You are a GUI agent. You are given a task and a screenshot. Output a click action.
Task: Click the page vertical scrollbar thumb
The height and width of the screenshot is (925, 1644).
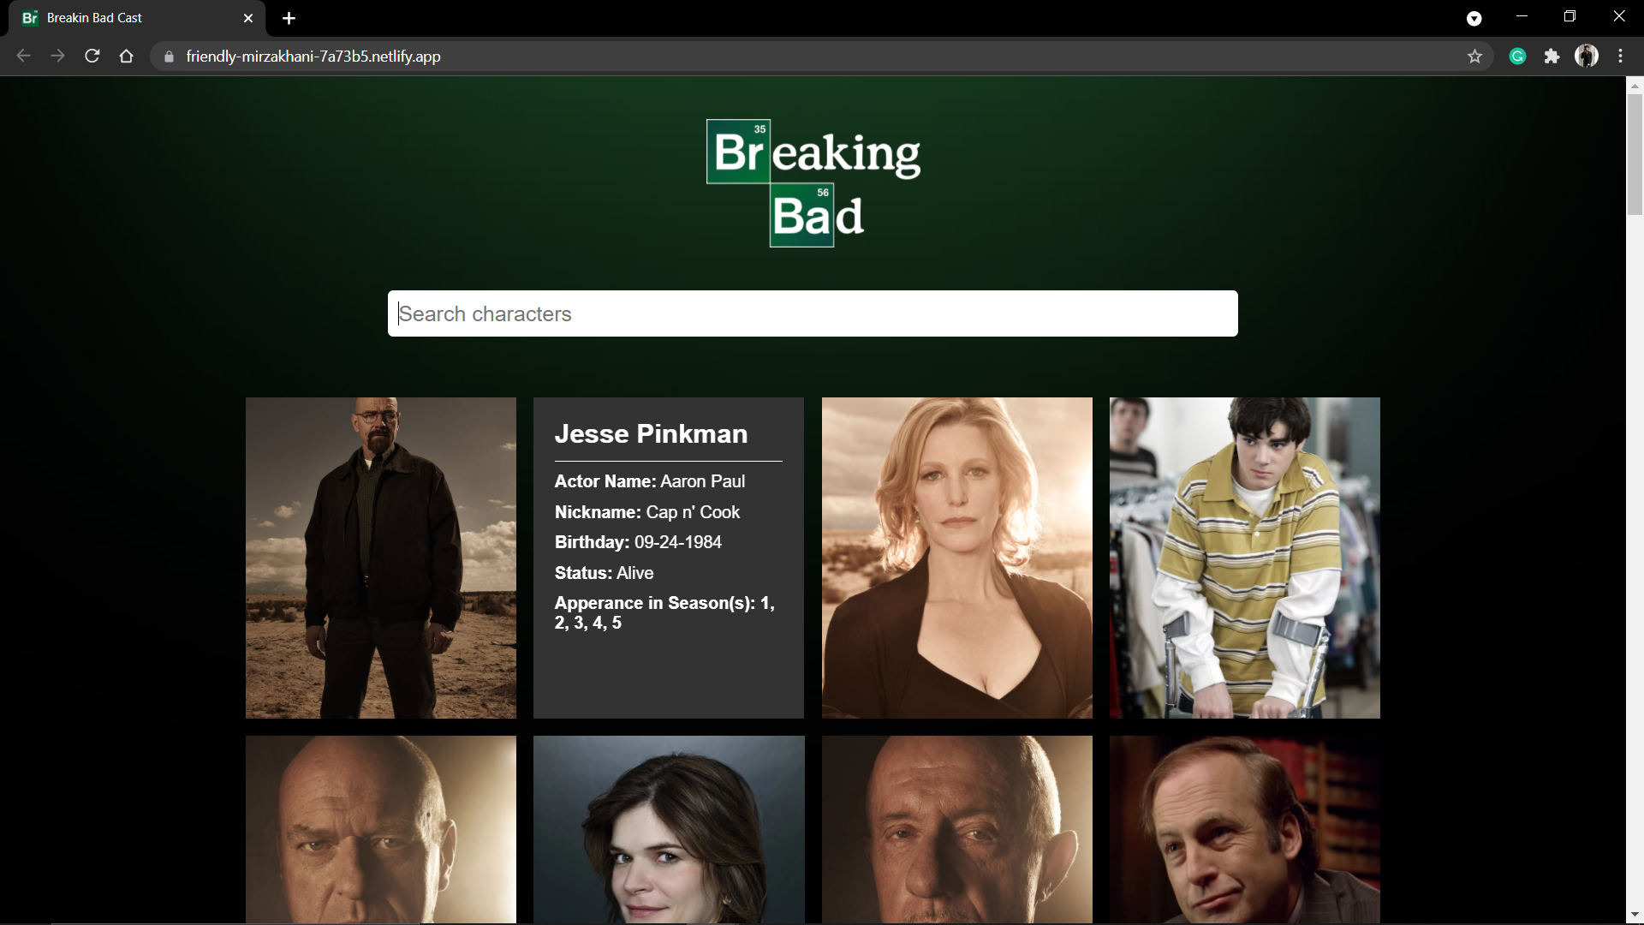pyautogui.click(x=1635, y=154)
